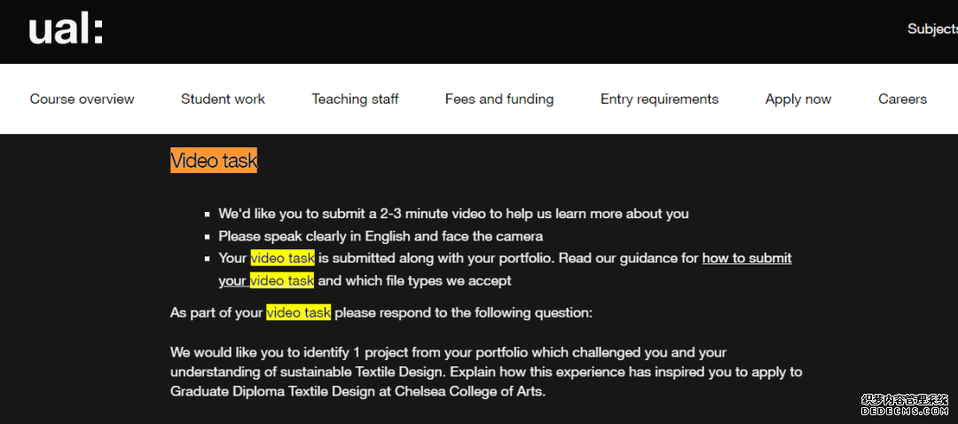Click the ual: logo

pos(66,30)
